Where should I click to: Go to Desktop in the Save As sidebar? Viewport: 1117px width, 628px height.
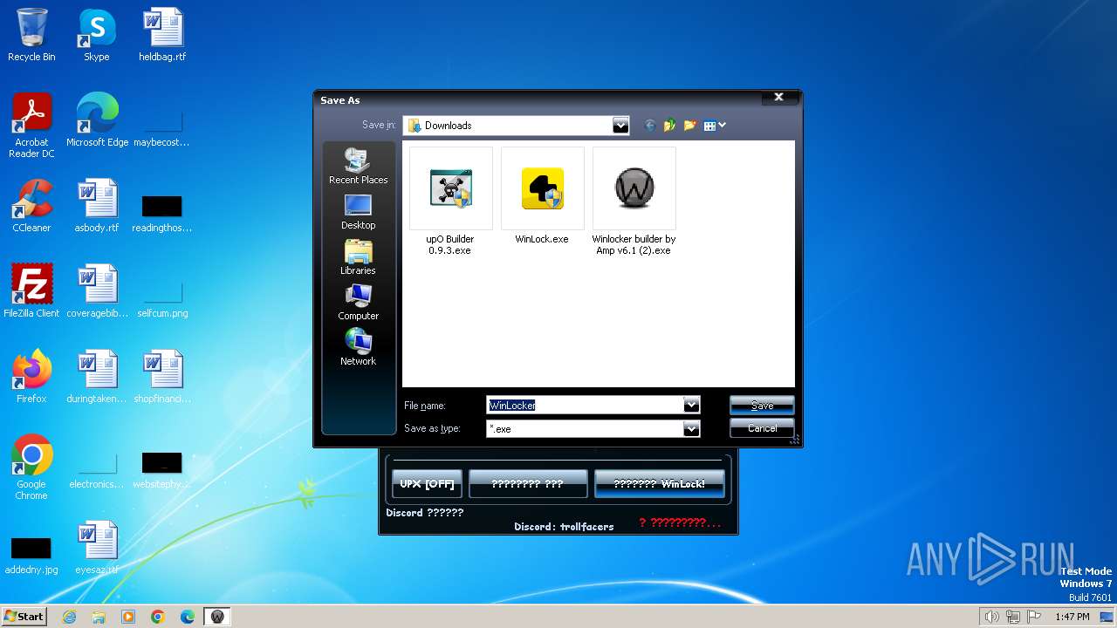pos(358,212)
